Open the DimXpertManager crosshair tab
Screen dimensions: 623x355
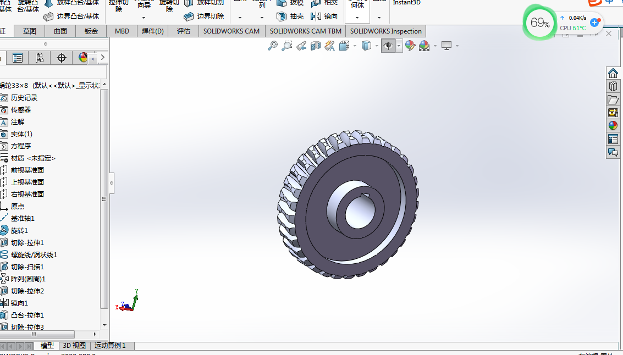[62, 58]
